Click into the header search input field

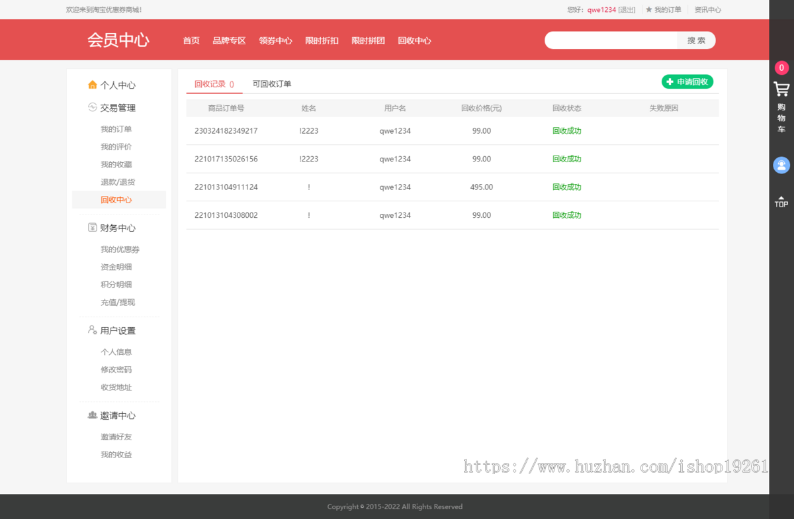click(611, 40)
